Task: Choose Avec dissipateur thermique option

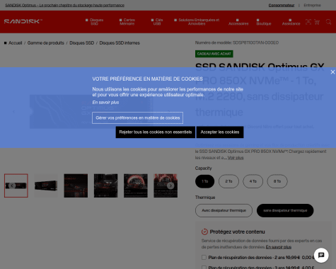Action: [224, 210]
